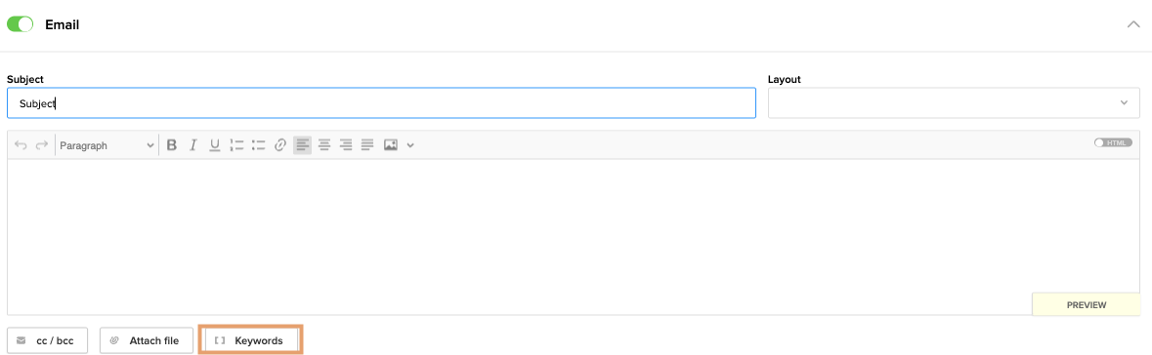Toggle the Email switch off
1152x355 pixels.
coord(21,24)
